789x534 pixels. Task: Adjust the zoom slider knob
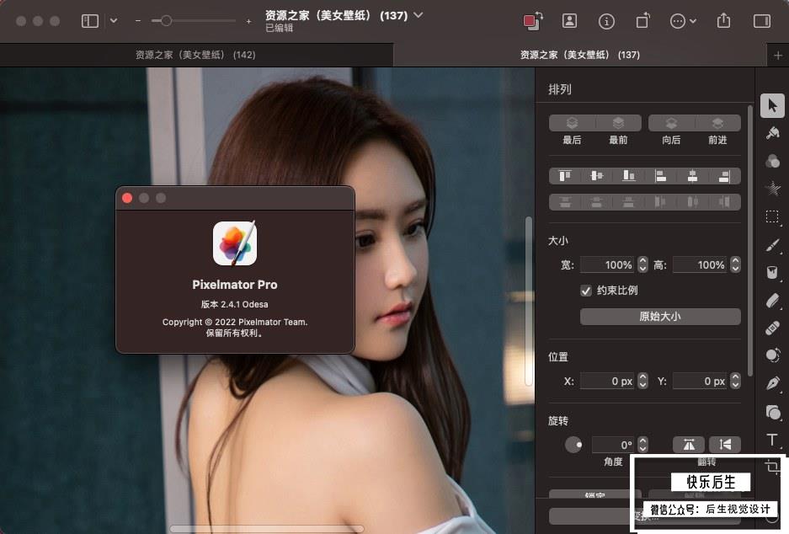[x=166, y=20]
